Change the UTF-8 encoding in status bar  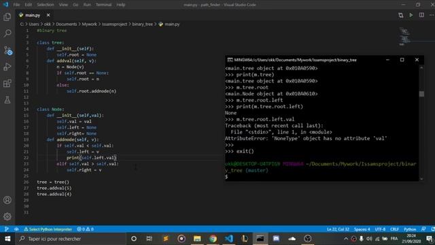click(380, 229)
